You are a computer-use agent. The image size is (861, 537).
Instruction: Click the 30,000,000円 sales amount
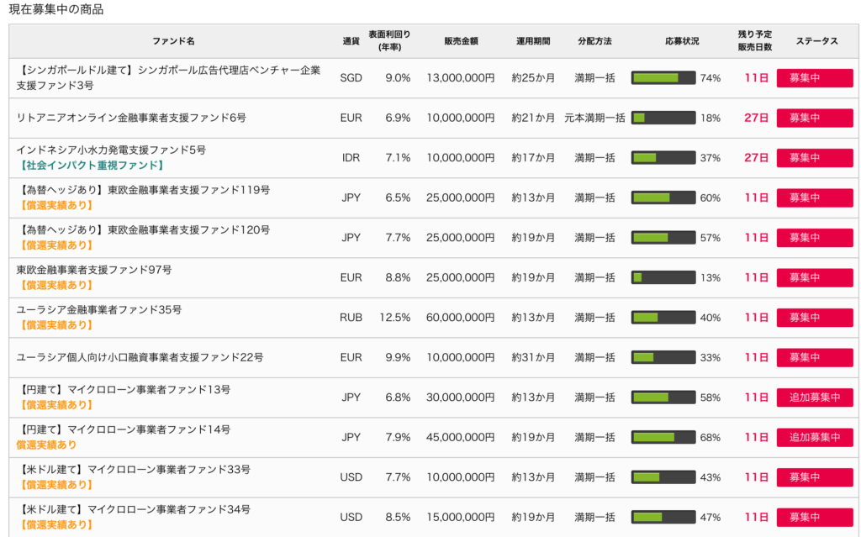pyautogui.click(x=460, y=397)
